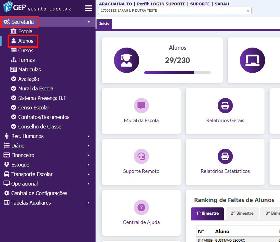Click the Central de Ajuda question icon
This screenshot has width=280, height=242.
click(x=141, y=207)
